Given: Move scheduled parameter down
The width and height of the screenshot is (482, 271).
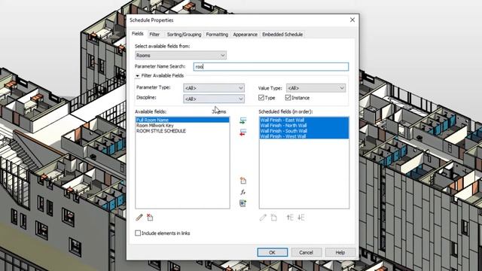Looking at the screenshot, I should point(301,218).
